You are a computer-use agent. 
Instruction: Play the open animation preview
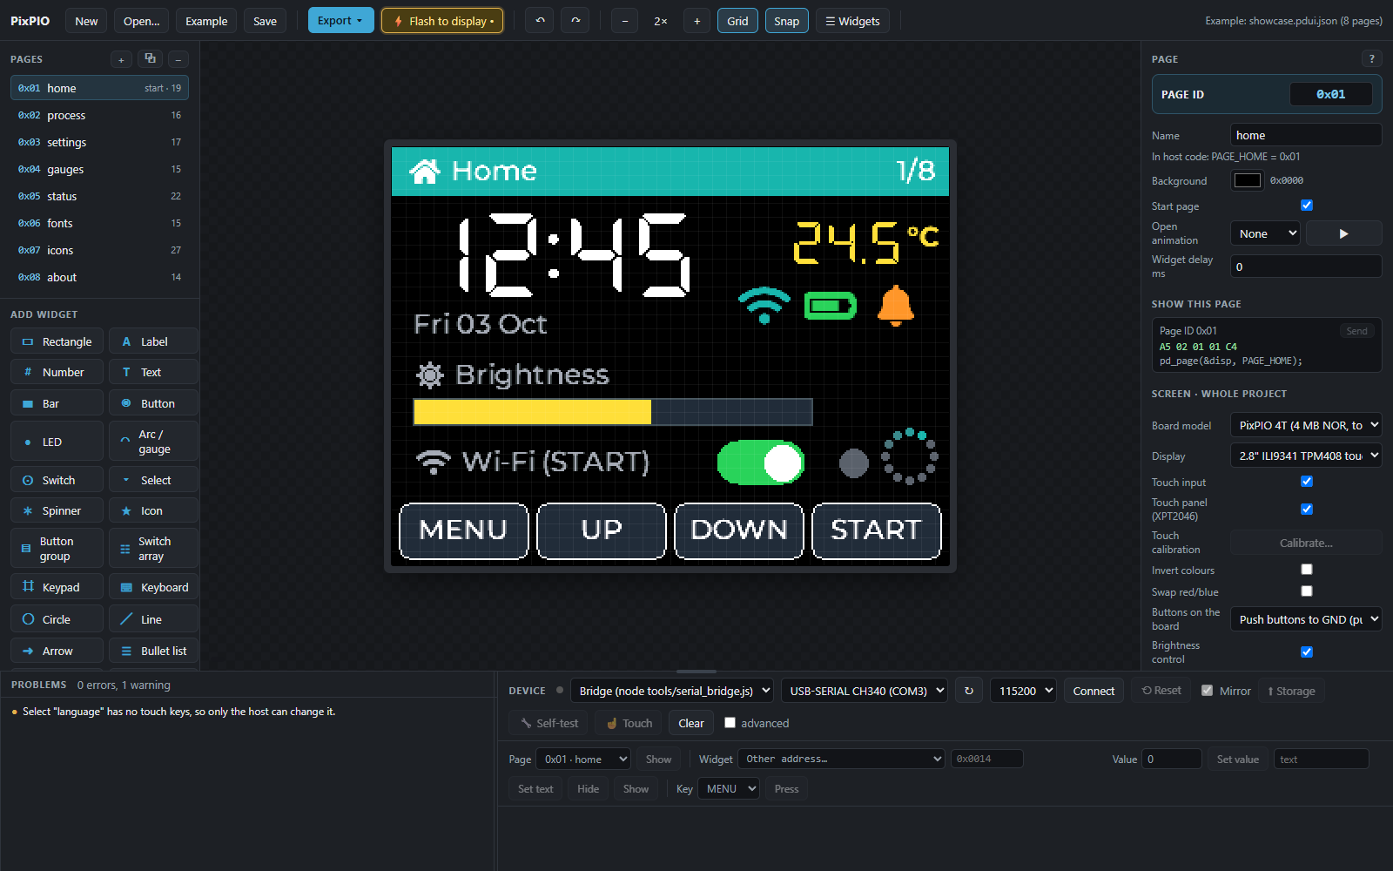pyautogui.click(x=1343, y=233)
